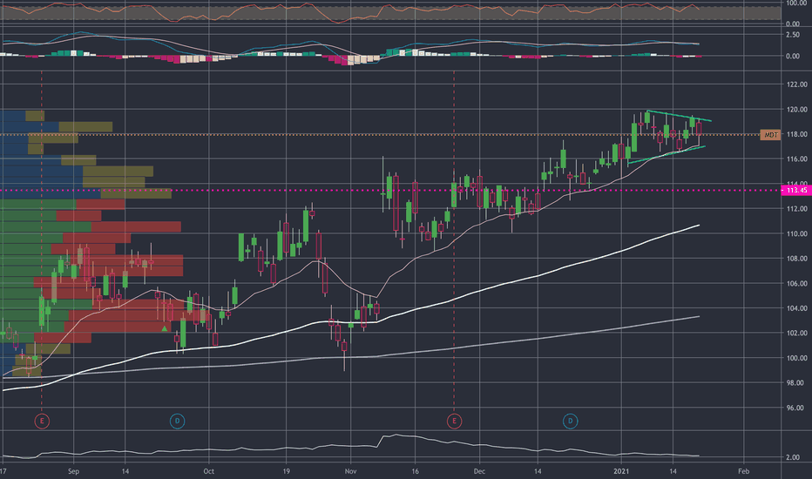Click the 16 date axis label
812x479 pixels.
click(x=415, y=471)
